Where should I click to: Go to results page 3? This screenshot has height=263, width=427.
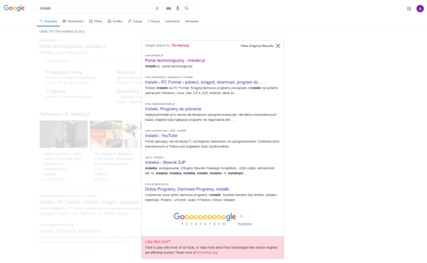point(192,224)
